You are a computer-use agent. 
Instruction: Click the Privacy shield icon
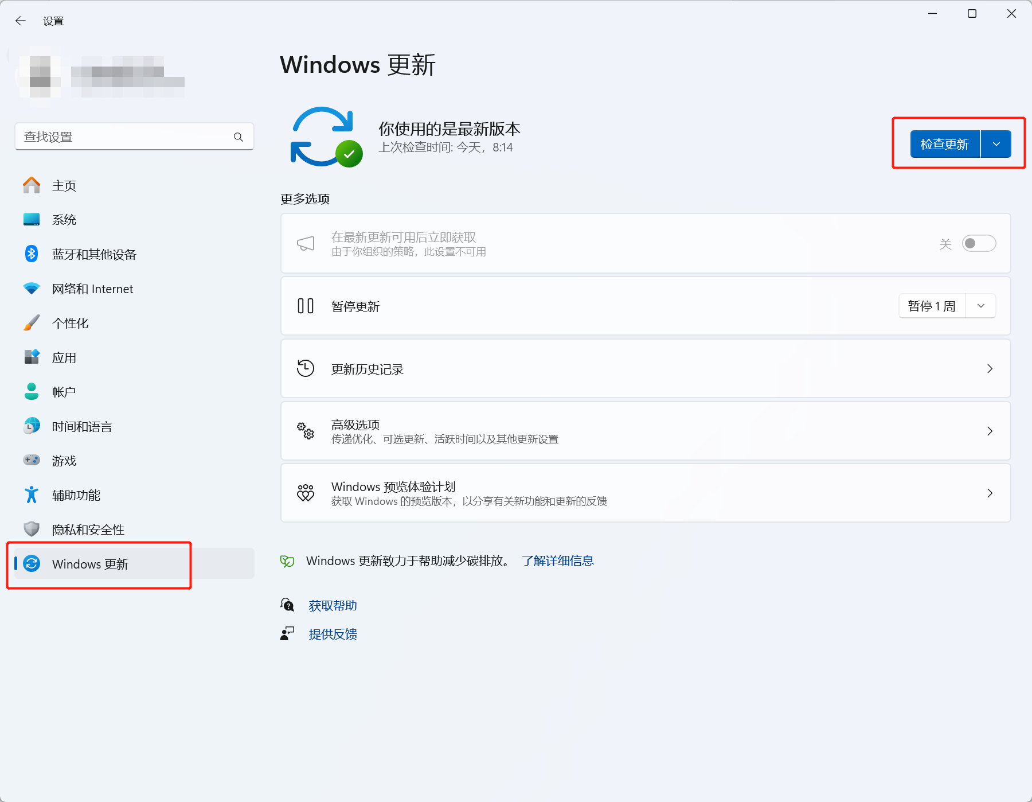32,529
